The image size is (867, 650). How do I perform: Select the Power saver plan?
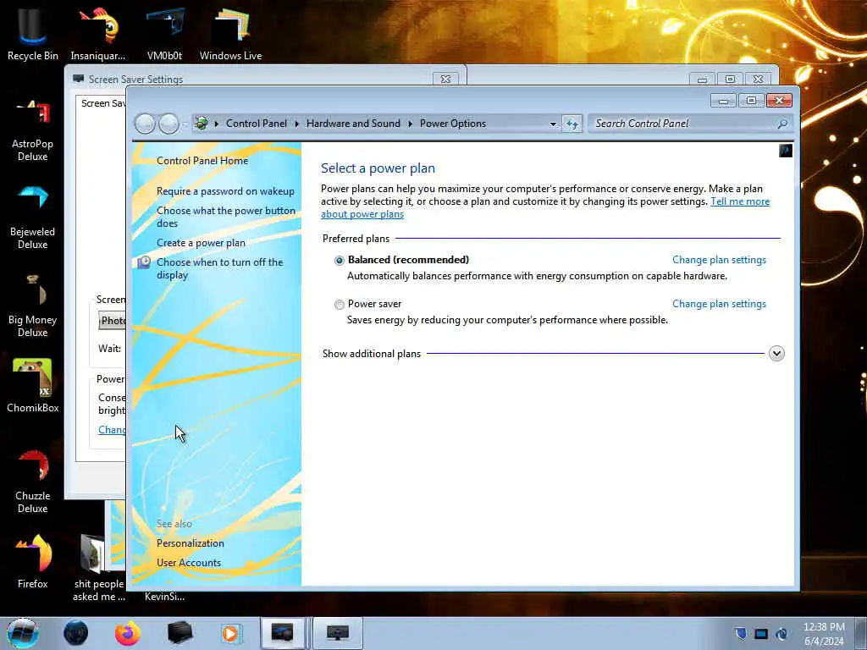339,305
